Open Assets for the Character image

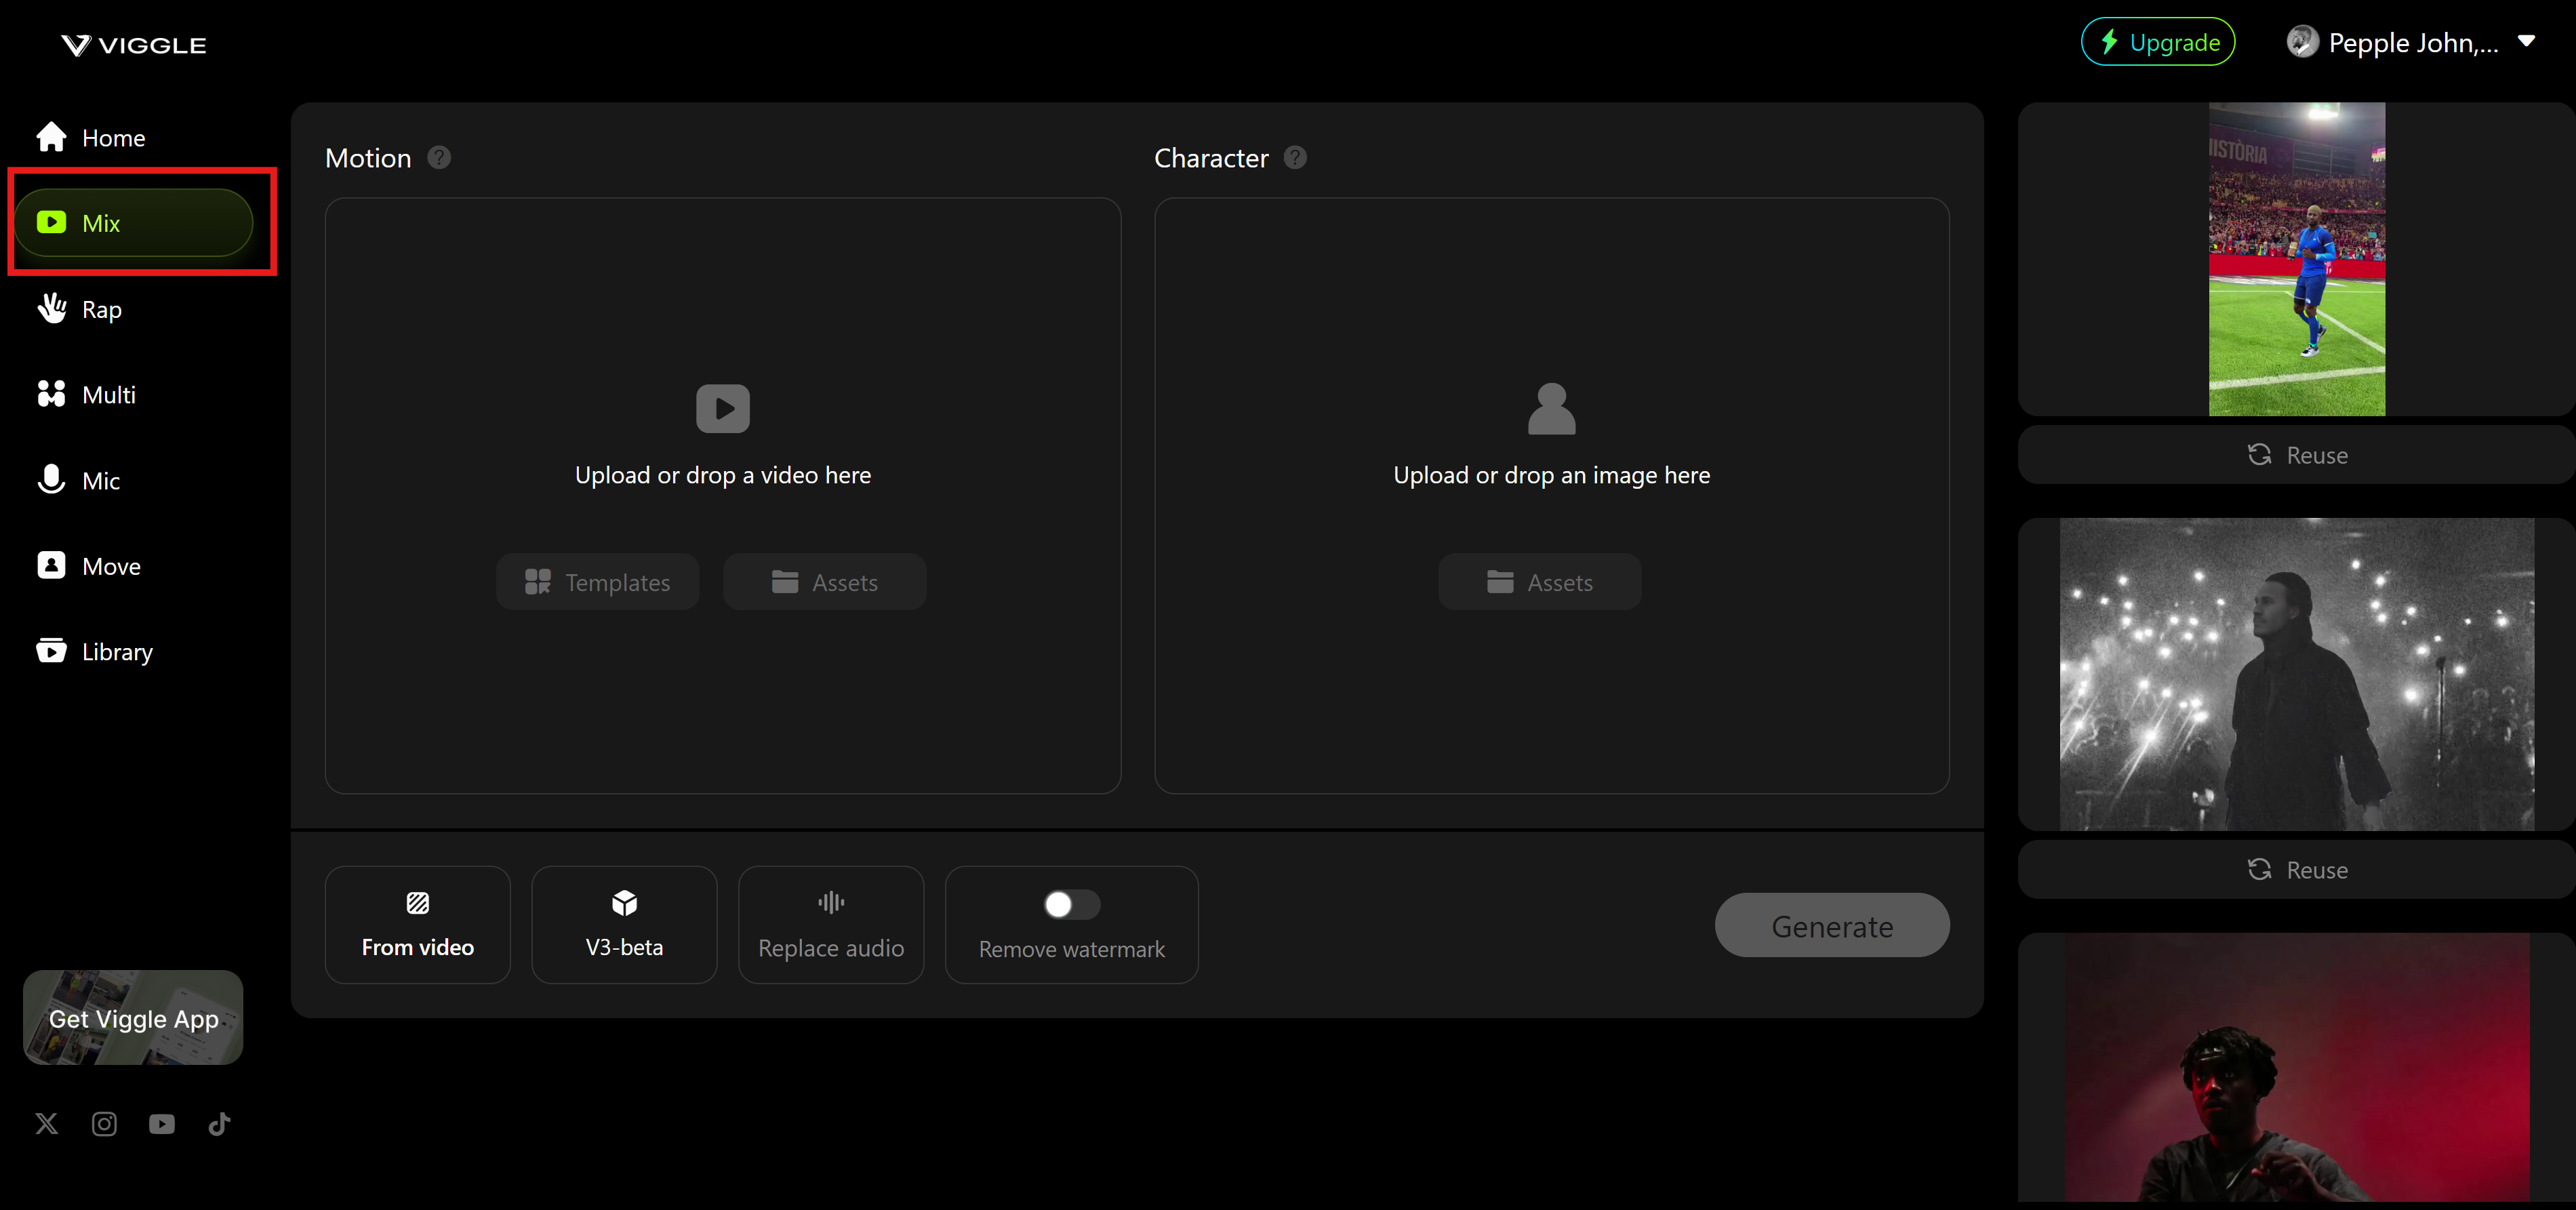(x=1539, y=581)
